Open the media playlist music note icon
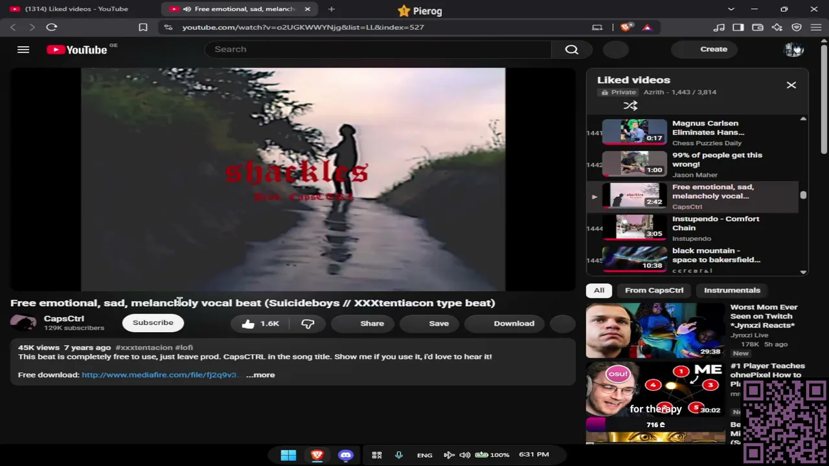829x466 pixels. pyautogui.click(x=719, y=27)
